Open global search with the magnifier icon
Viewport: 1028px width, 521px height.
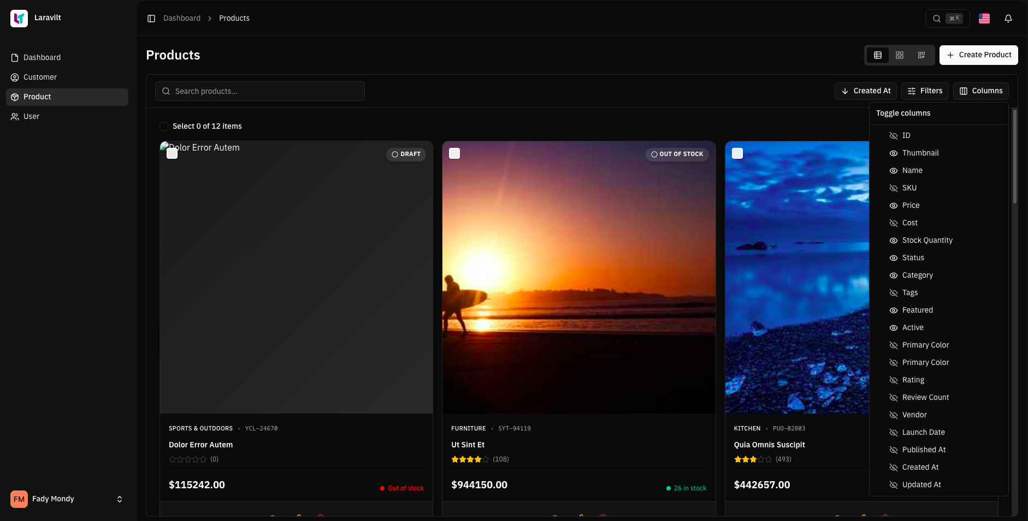tap(936, 18)
